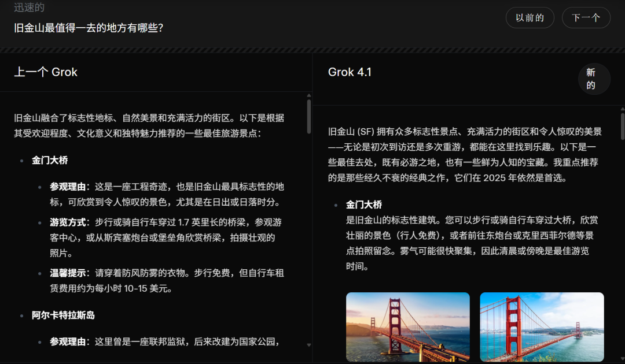Viewport: 625px width, 364px height.
Task: Click the '下一个' button to view next comparison
Action: [x=586, y=18]
